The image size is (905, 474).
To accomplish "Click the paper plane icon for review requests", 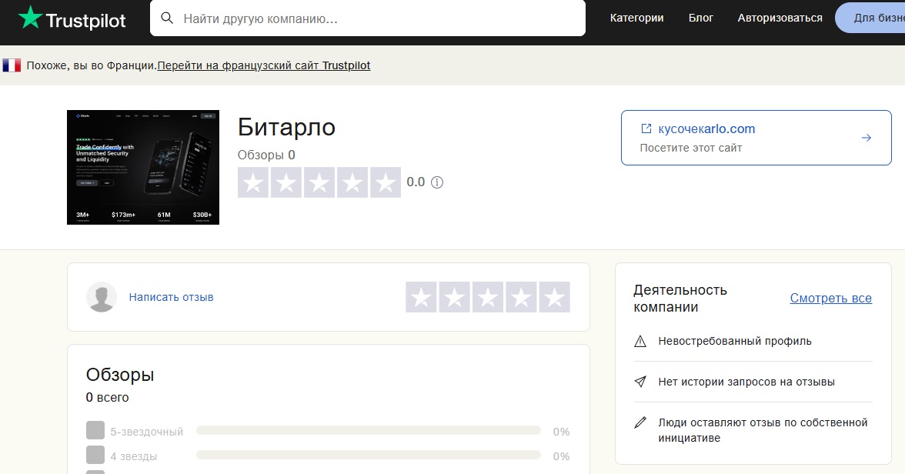I will [x=640, y=382].
